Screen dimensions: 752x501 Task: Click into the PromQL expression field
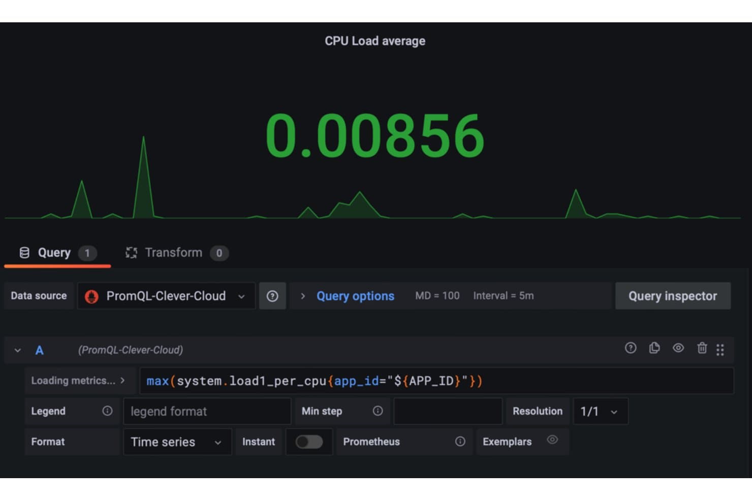[436, 381]
